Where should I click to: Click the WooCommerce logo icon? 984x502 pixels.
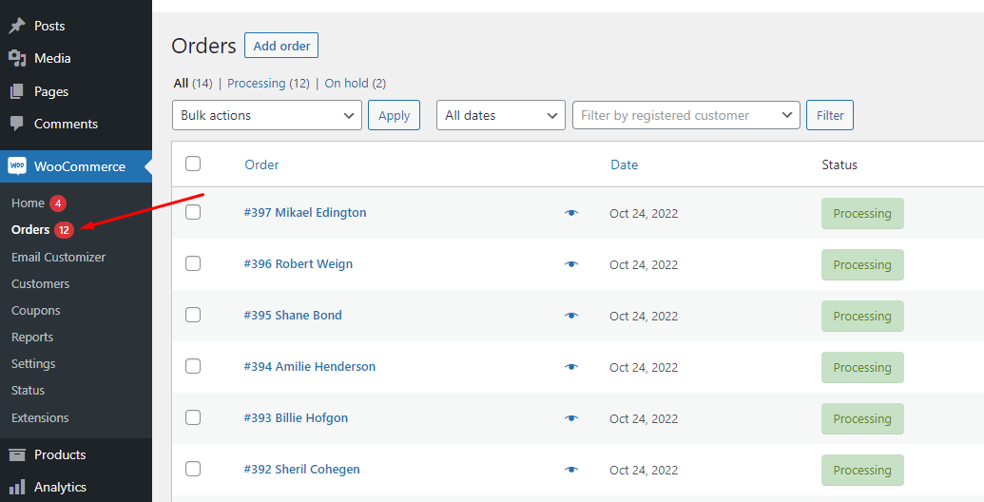point(17,166)
